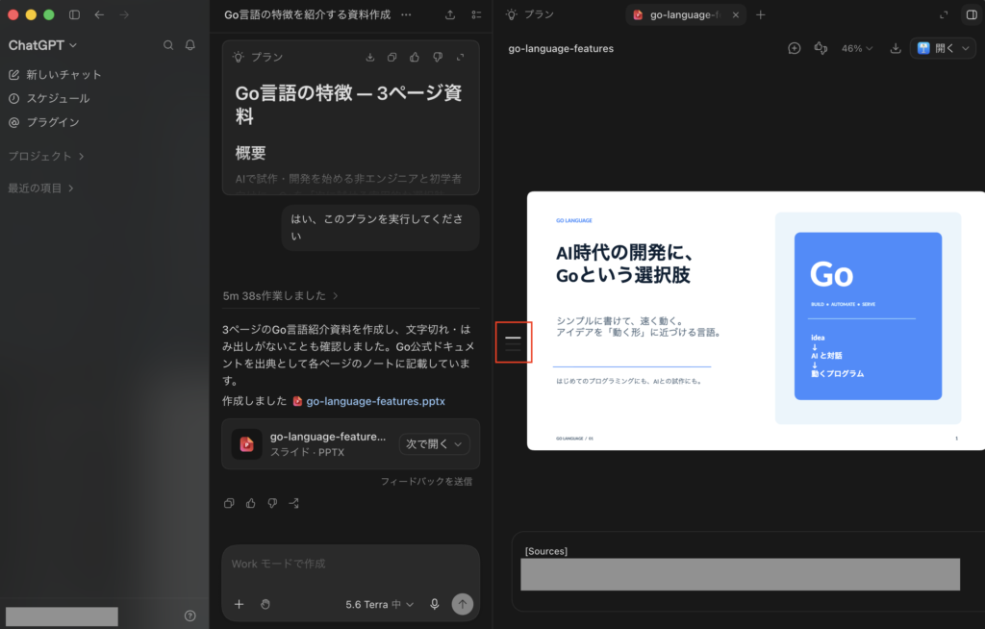The width and height of the screenshot is (985, 629).
Task: Open the go-language-feature PPTX file card
Action: [x=350, y=444]
